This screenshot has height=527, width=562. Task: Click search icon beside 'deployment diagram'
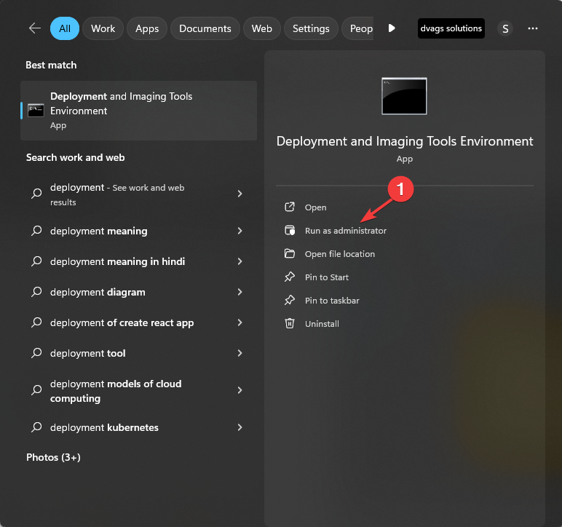tap(36, 292)
